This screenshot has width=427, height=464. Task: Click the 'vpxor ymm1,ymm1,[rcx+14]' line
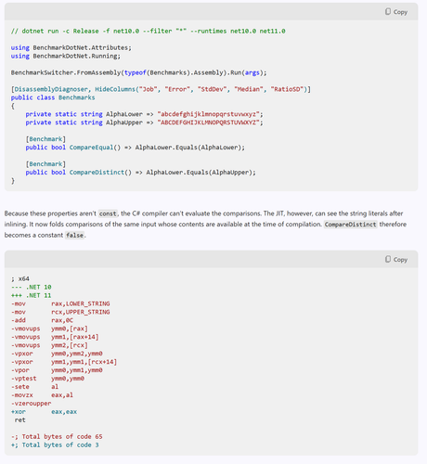point(64,362)
